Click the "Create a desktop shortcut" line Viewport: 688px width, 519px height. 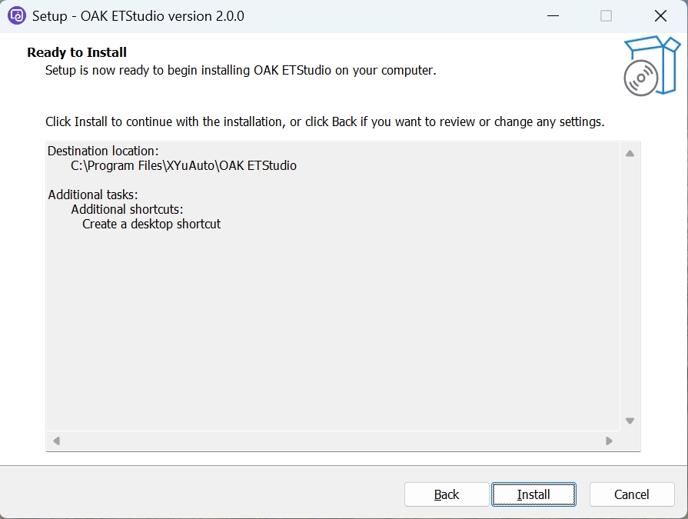(151, 224)
